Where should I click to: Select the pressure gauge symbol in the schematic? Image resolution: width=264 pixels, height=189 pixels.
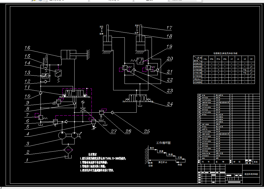(83, 102)
